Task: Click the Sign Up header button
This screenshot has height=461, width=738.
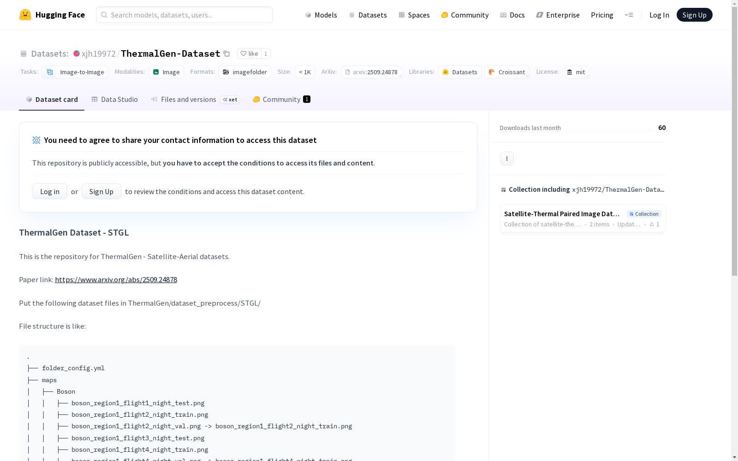Action: point(694,15)
